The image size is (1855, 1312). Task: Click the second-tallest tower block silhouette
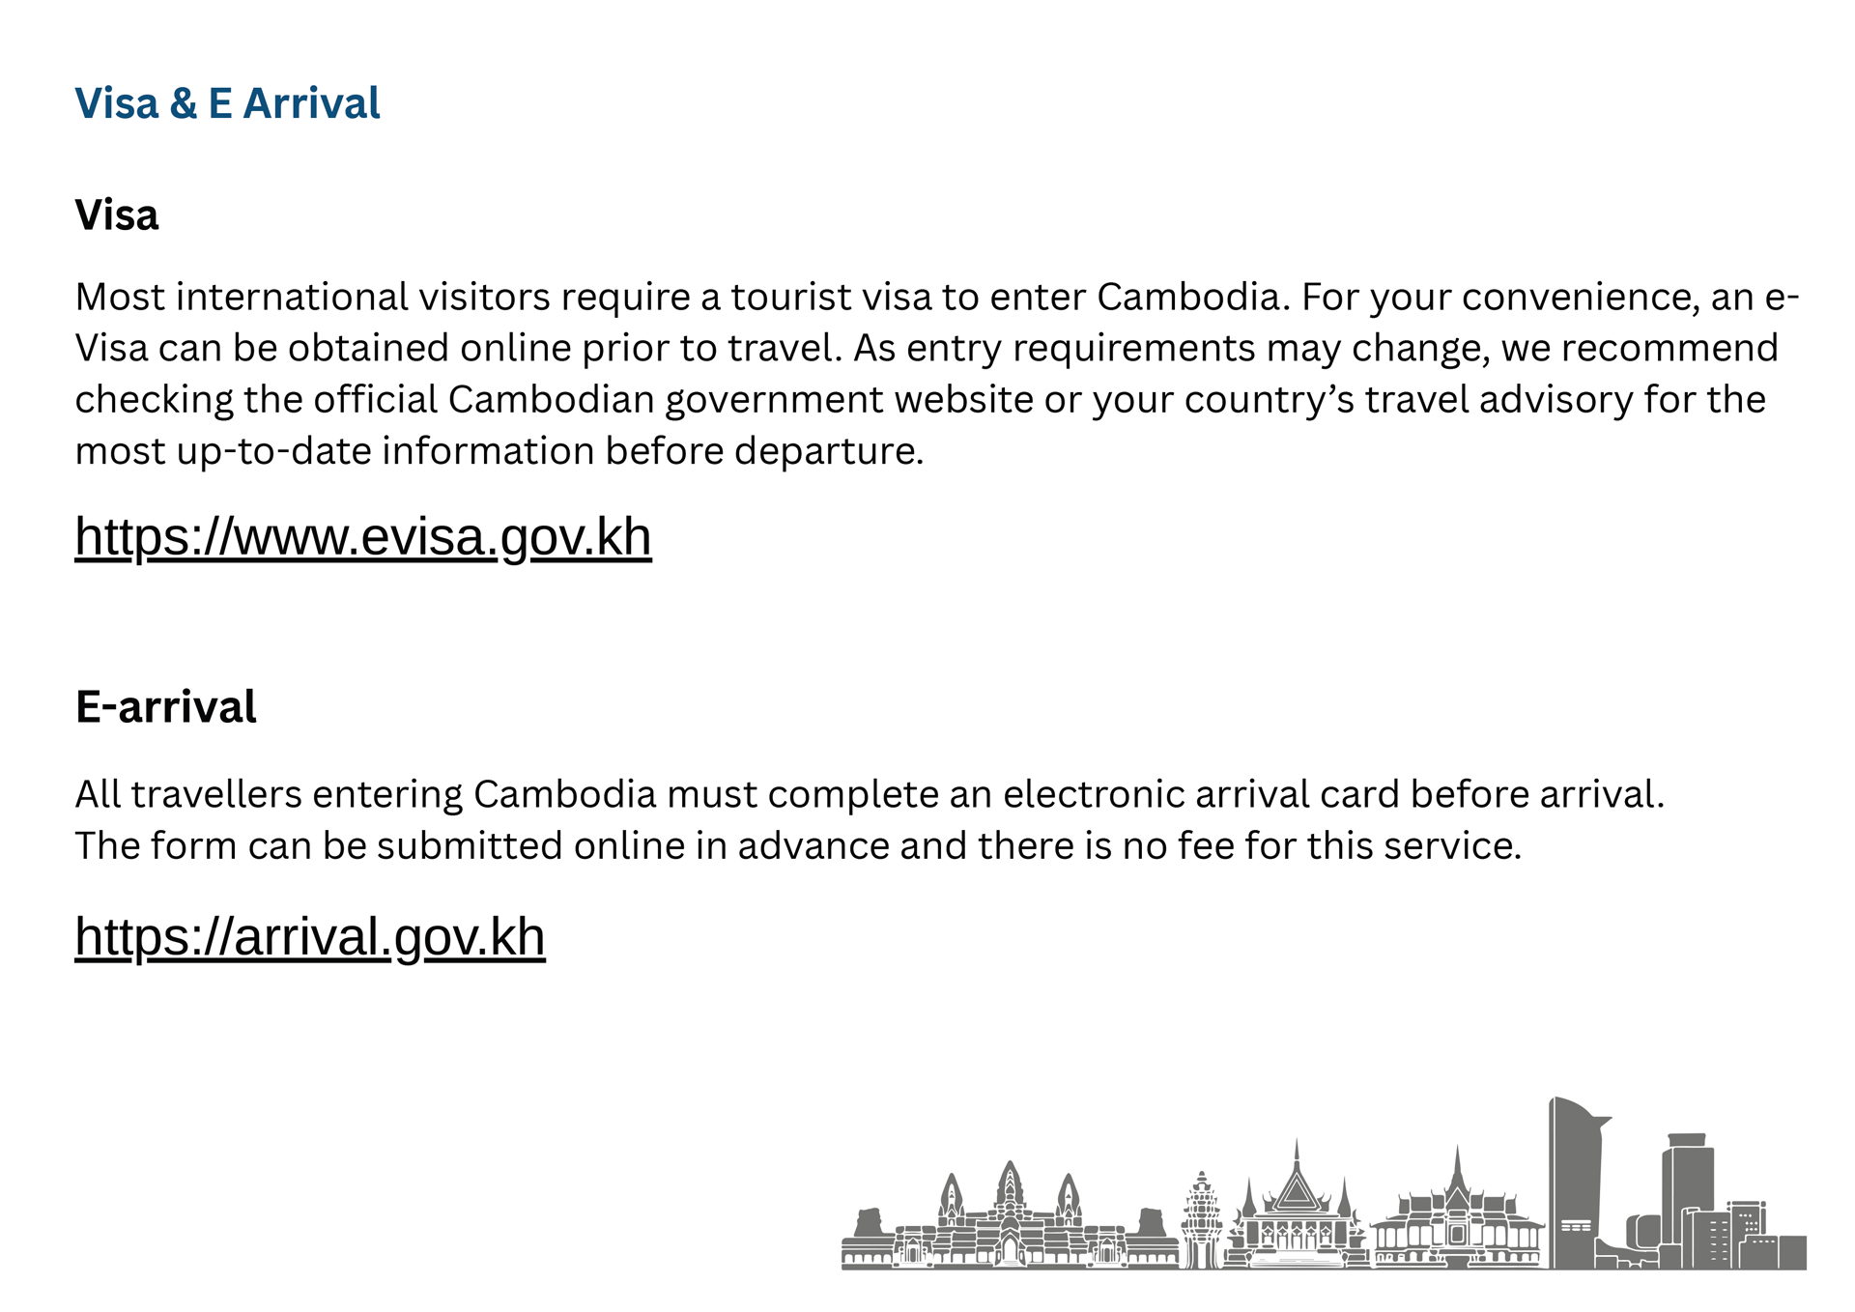1688,1201
